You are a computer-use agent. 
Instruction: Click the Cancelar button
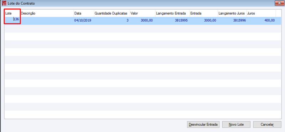pos(267,125)
